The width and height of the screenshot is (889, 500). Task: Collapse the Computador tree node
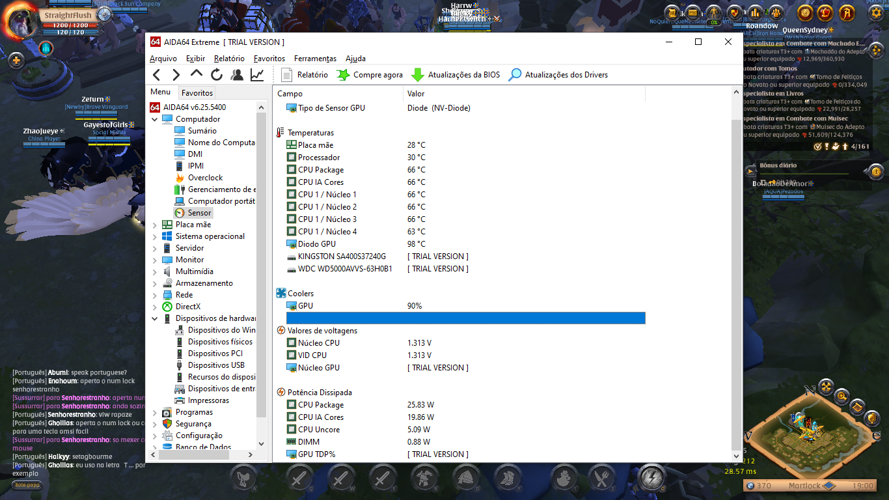pos(155,119)
